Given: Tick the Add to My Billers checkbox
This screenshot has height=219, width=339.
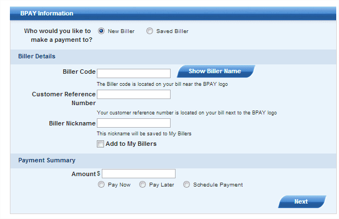Looking at the screenshot, I should point(100,144).
